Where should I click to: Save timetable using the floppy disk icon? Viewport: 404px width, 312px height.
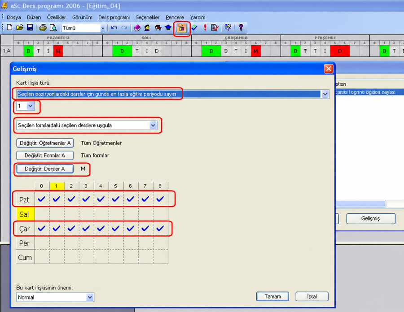(x=30, y=27)
